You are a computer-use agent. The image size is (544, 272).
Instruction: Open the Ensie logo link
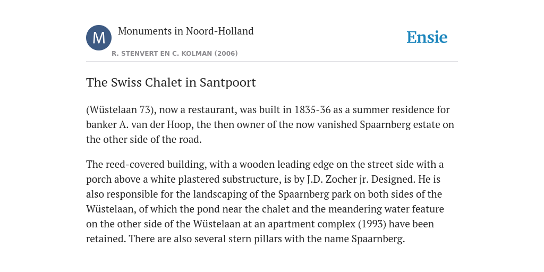point(427,37)
